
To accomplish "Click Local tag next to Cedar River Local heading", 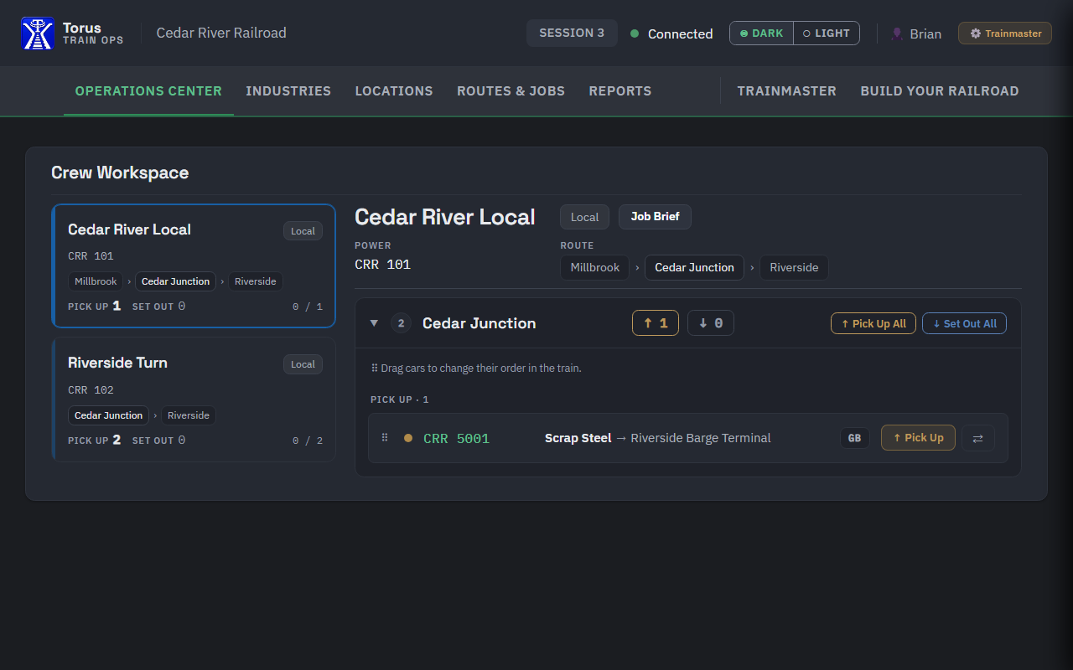I will coord(584,217).
